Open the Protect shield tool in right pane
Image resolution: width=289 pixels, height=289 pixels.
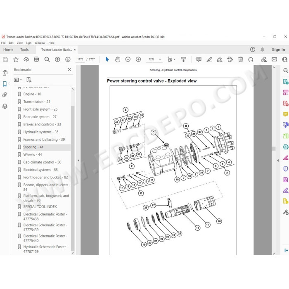tap(286, 168)
